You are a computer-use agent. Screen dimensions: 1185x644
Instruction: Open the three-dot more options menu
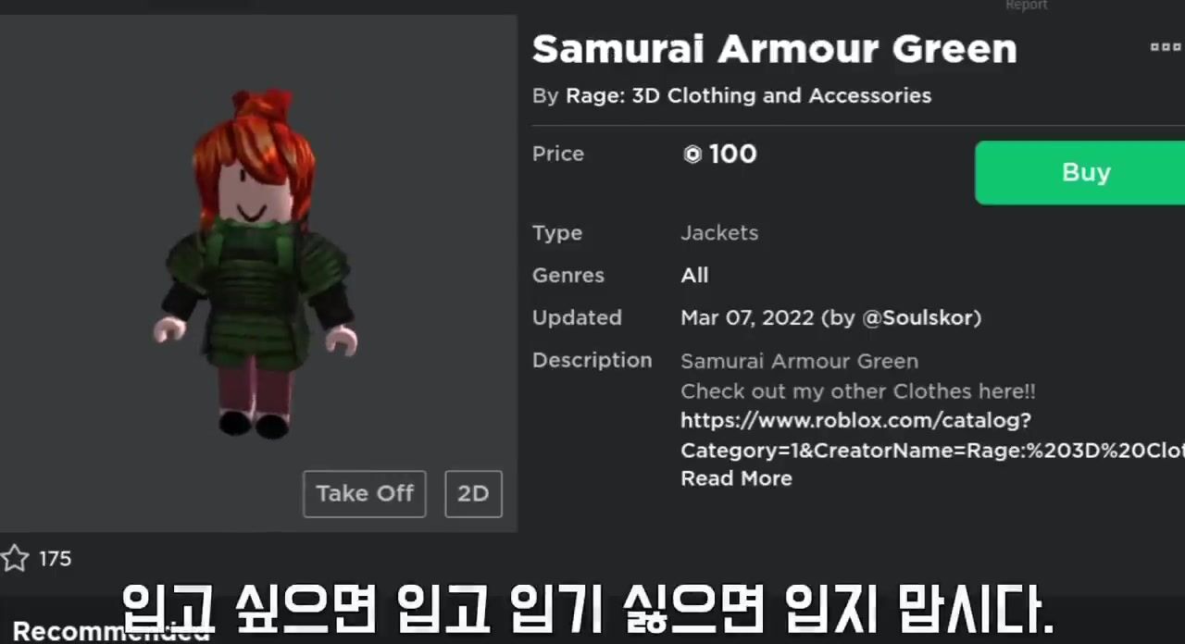click(x=1166, y=47)
